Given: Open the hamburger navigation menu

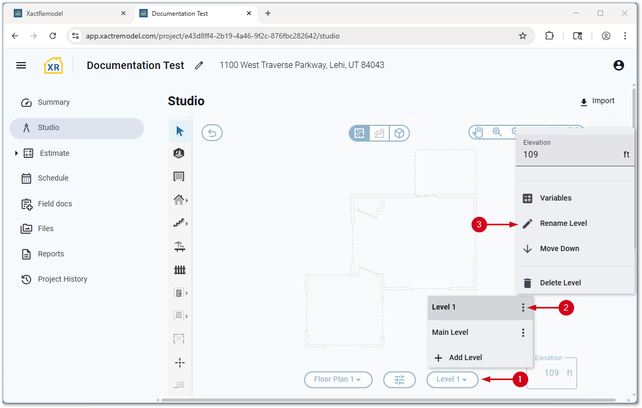Looking at the screenshot, I should [21, 65].
